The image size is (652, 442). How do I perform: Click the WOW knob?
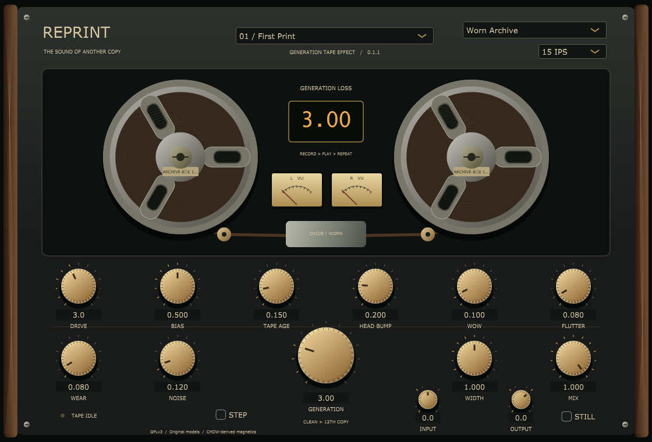474,286
